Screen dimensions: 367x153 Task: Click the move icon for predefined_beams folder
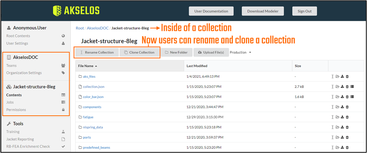coord(337,148)
